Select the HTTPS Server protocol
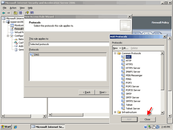The image size is (173, 130). pos(133,68)
